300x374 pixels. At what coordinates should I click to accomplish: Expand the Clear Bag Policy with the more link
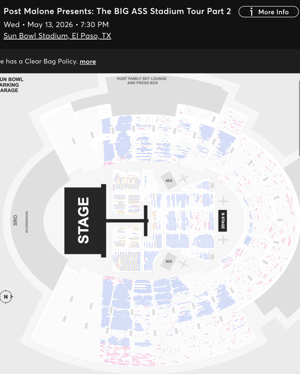pyautogui.click(x=88, y=62)
